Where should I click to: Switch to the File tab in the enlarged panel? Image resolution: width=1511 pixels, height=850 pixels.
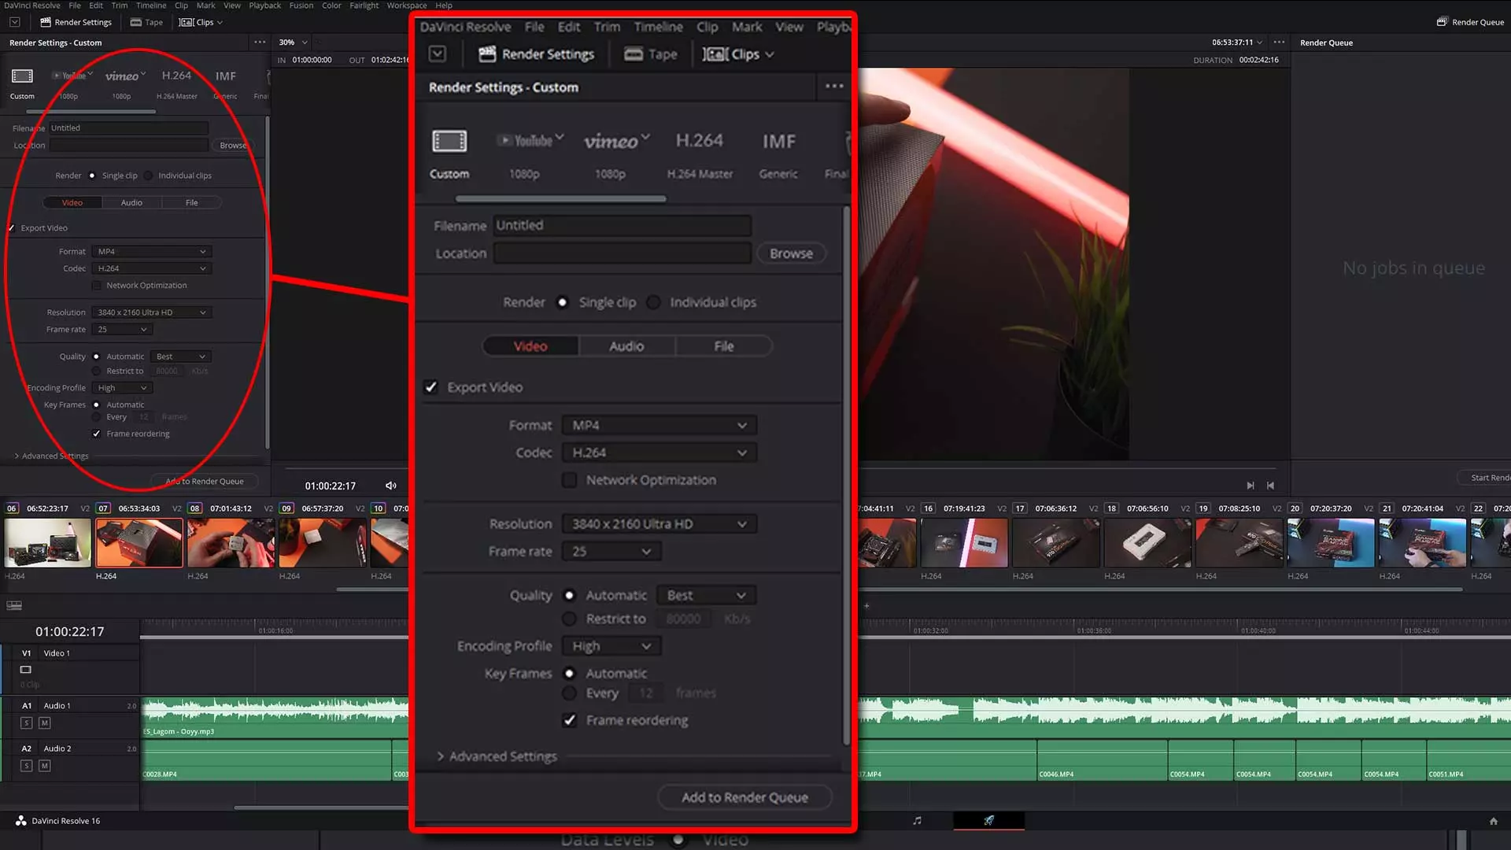723,346
